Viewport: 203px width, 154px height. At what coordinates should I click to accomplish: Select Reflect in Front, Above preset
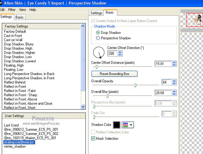21,99
